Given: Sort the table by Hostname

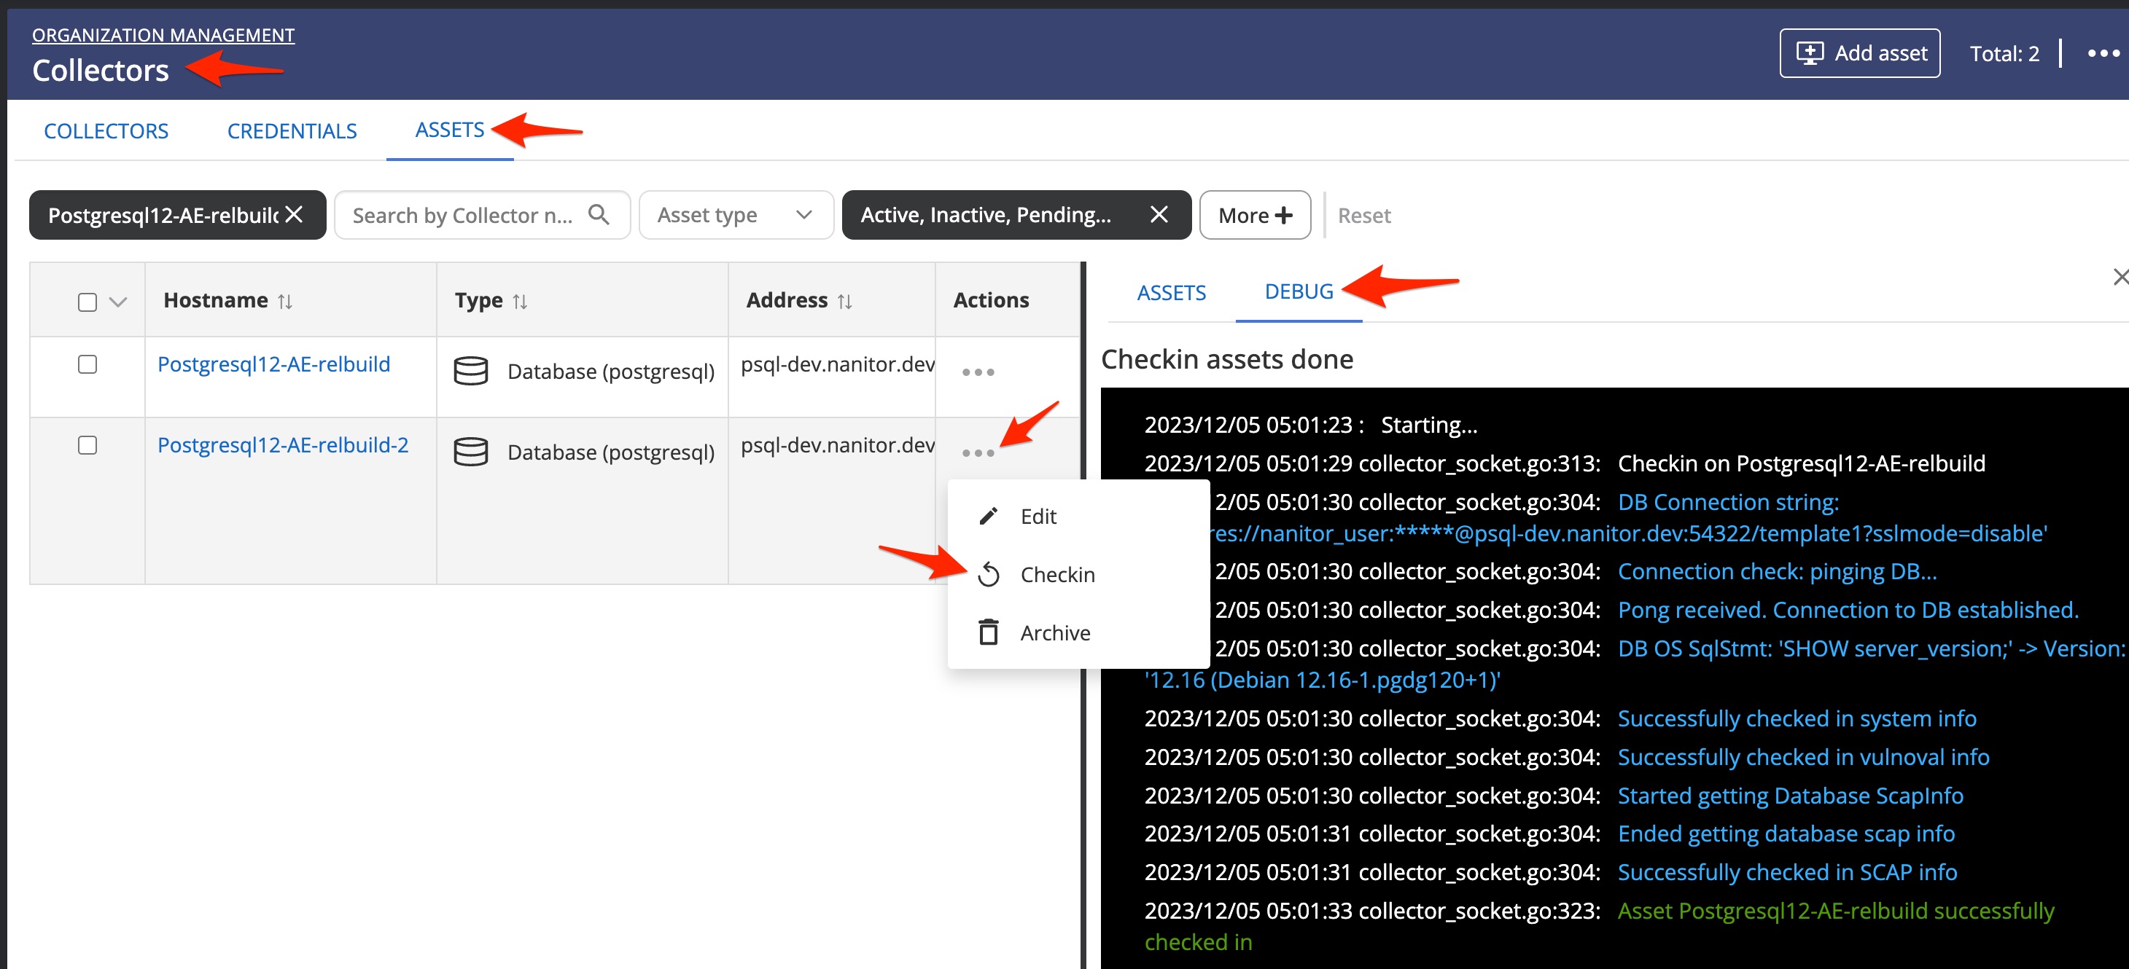Looking at the screenshot, I should pyautogui.click(x=285, y=301).
